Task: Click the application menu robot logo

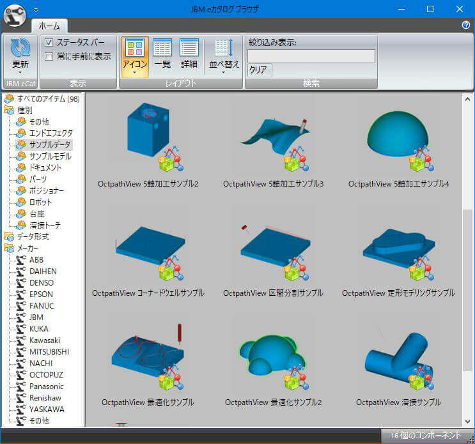Action: [x=15, y=15]
